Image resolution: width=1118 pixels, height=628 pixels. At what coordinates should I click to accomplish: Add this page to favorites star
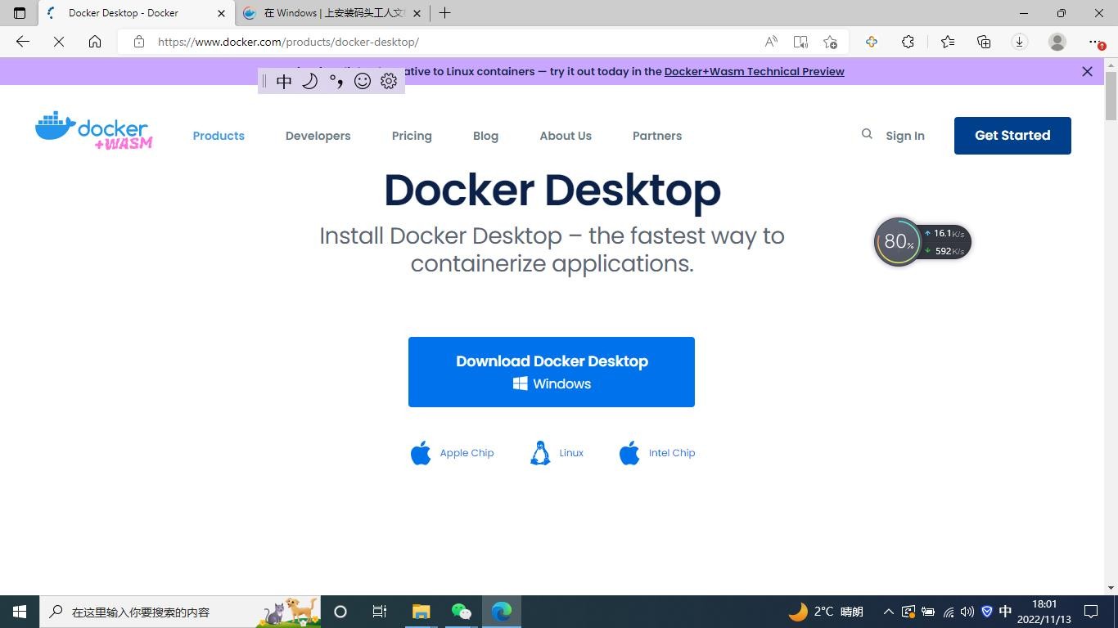[830, 42]
